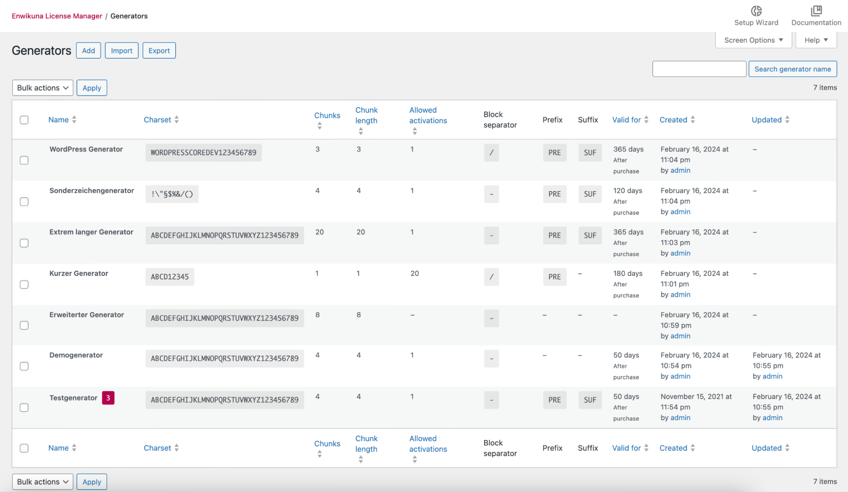This screenshot has width=848, height=492.
Task: Open Testgenerator entry
Action: tap(73, 398)
